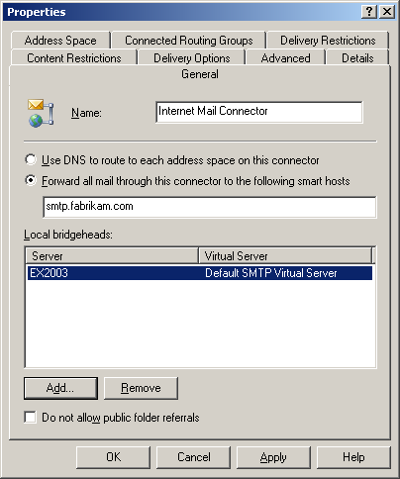Click the smart host field smtp.fabrikam.com
Screen dimensions: 400x479
(210, 207)
